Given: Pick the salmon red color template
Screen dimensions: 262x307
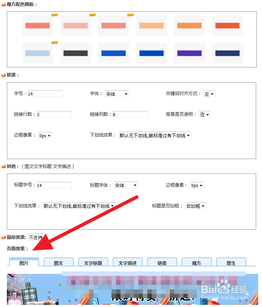Looking at the screenshot, I should [x=38, y=26].
